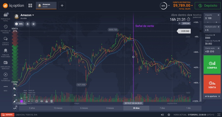The width and height of the screenshot is (222, 117).
Task: Click the Importe help question icon
Action: [x=219, y=15]
